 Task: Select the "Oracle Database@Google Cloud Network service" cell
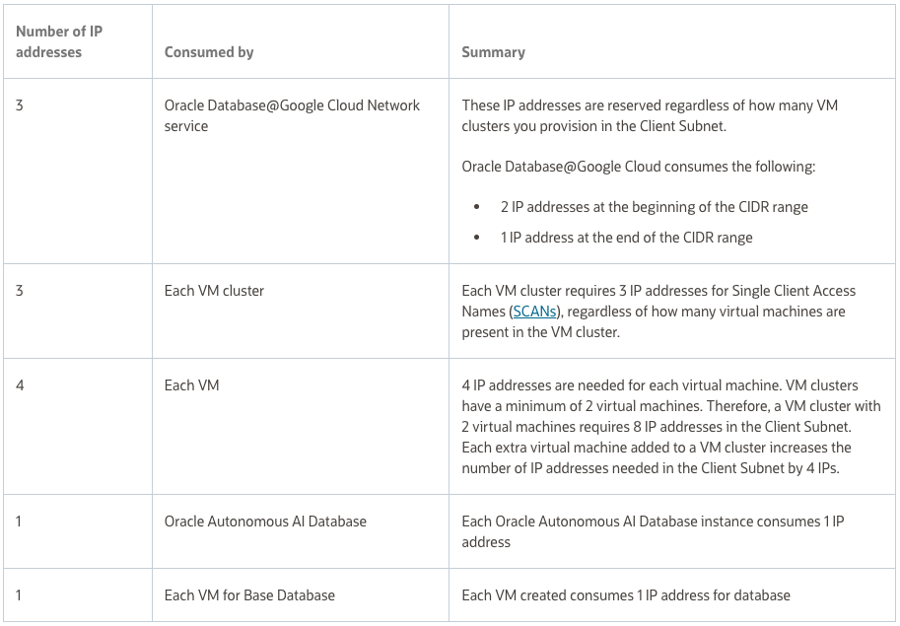292,115
